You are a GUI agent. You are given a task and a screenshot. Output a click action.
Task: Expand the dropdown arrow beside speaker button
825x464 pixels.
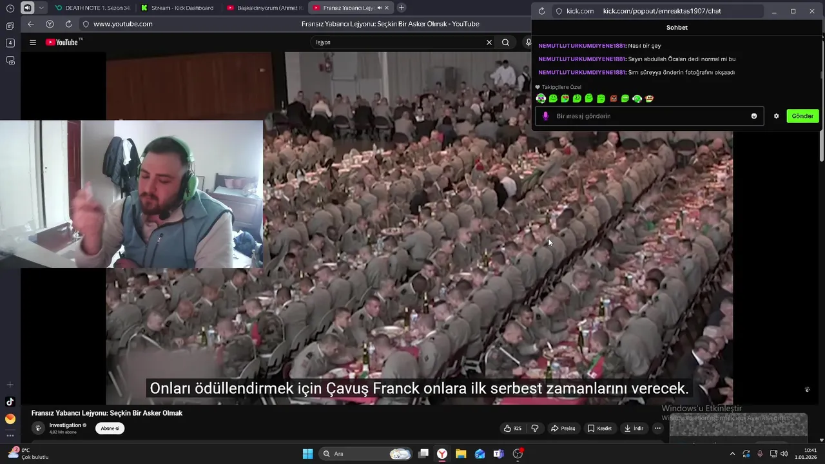pyautogui.click(x=41, y=8)
